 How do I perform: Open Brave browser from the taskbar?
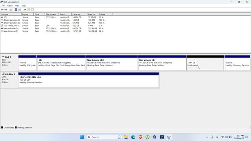[x=140, y=137]
